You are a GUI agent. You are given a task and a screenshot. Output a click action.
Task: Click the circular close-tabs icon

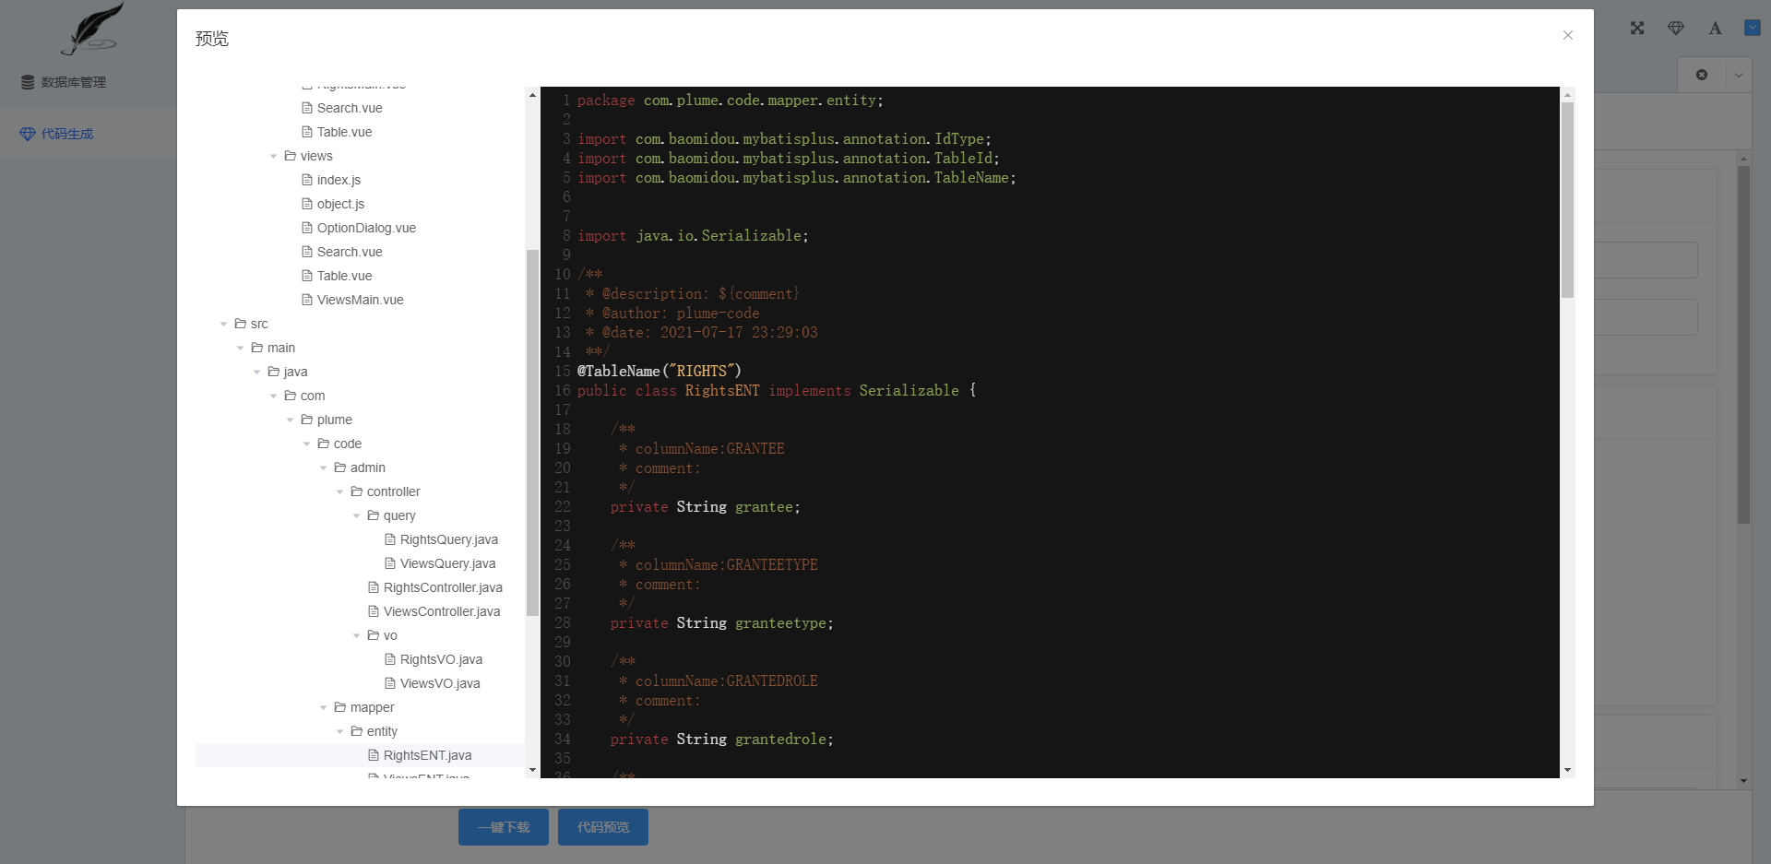coord(1702,75)
